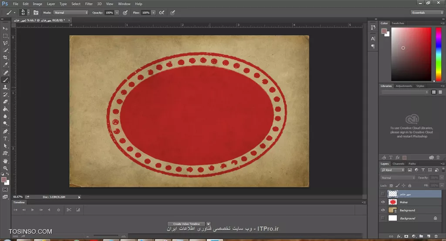Screen dimensions: 446x241
Task: Select the Eraser tool
Action: pyautogui.click(x=5, y=102)
